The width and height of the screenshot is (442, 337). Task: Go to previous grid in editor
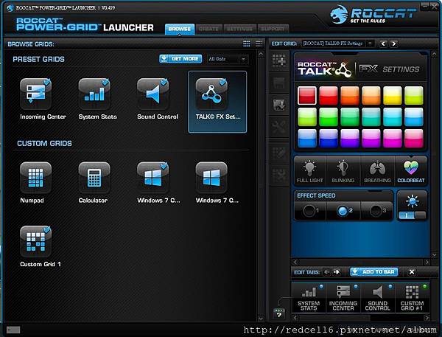[383, 44]
